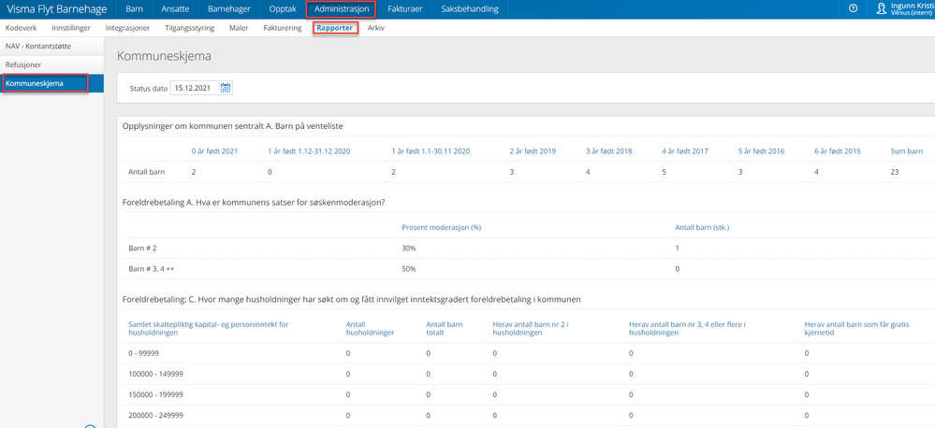Click the 'Prosent moderasjon (%)' header
The height and width of the screenshot is (428, 935).
point(441,227)
